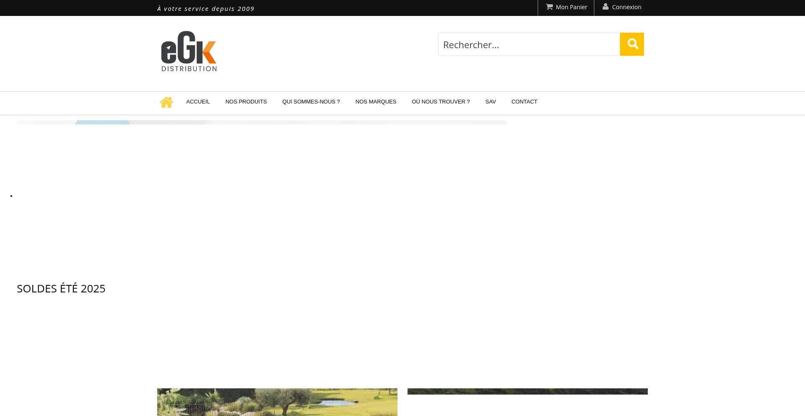Go to the CONTACT page
This screenshot has width=805, height=416.
click(524, 102)
